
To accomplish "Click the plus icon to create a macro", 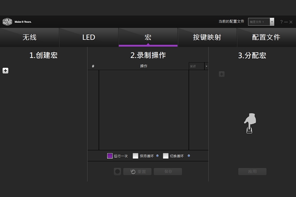I will 6,71.
